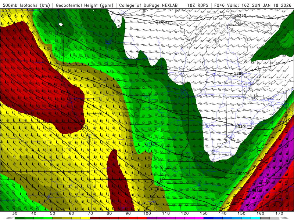Select the 'Geopotential Height (gpm)' title text

click(x=85, y=5)
